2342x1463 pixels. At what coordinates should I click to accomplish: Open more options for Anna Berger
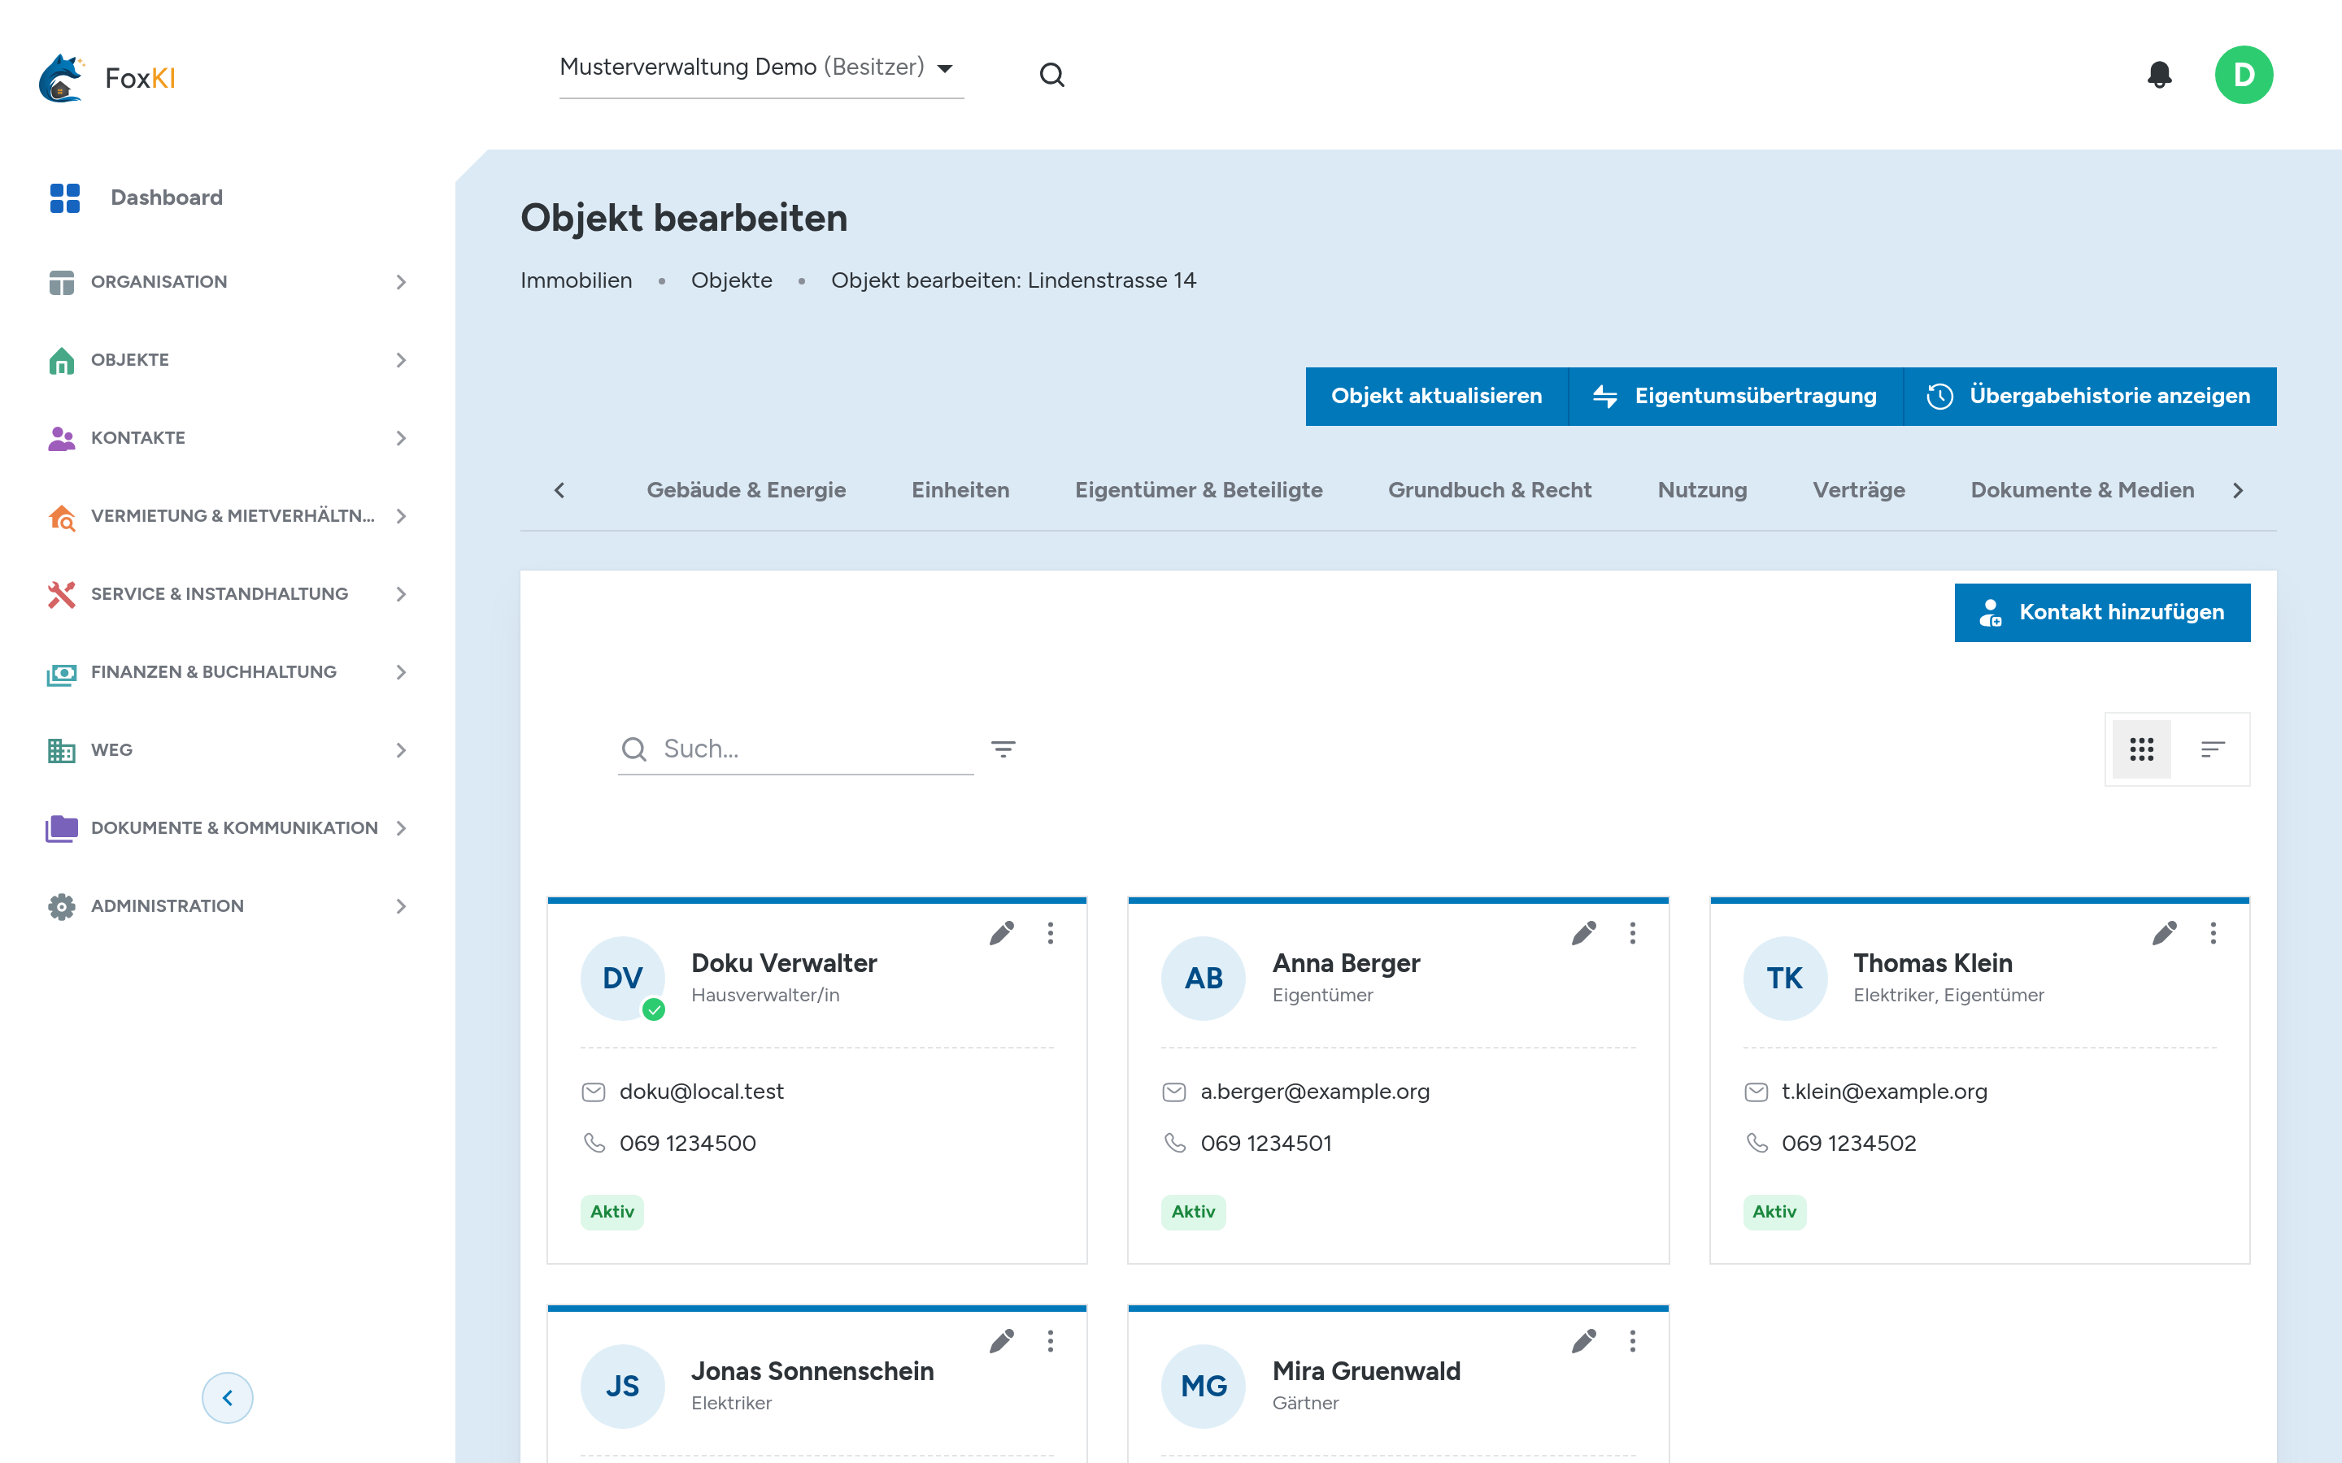pyautogui.click(x=1633, y=933)
